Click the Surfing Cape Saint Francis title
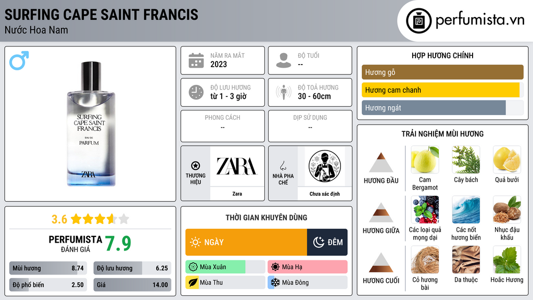 pyautogui.click(x=101, y=15)
